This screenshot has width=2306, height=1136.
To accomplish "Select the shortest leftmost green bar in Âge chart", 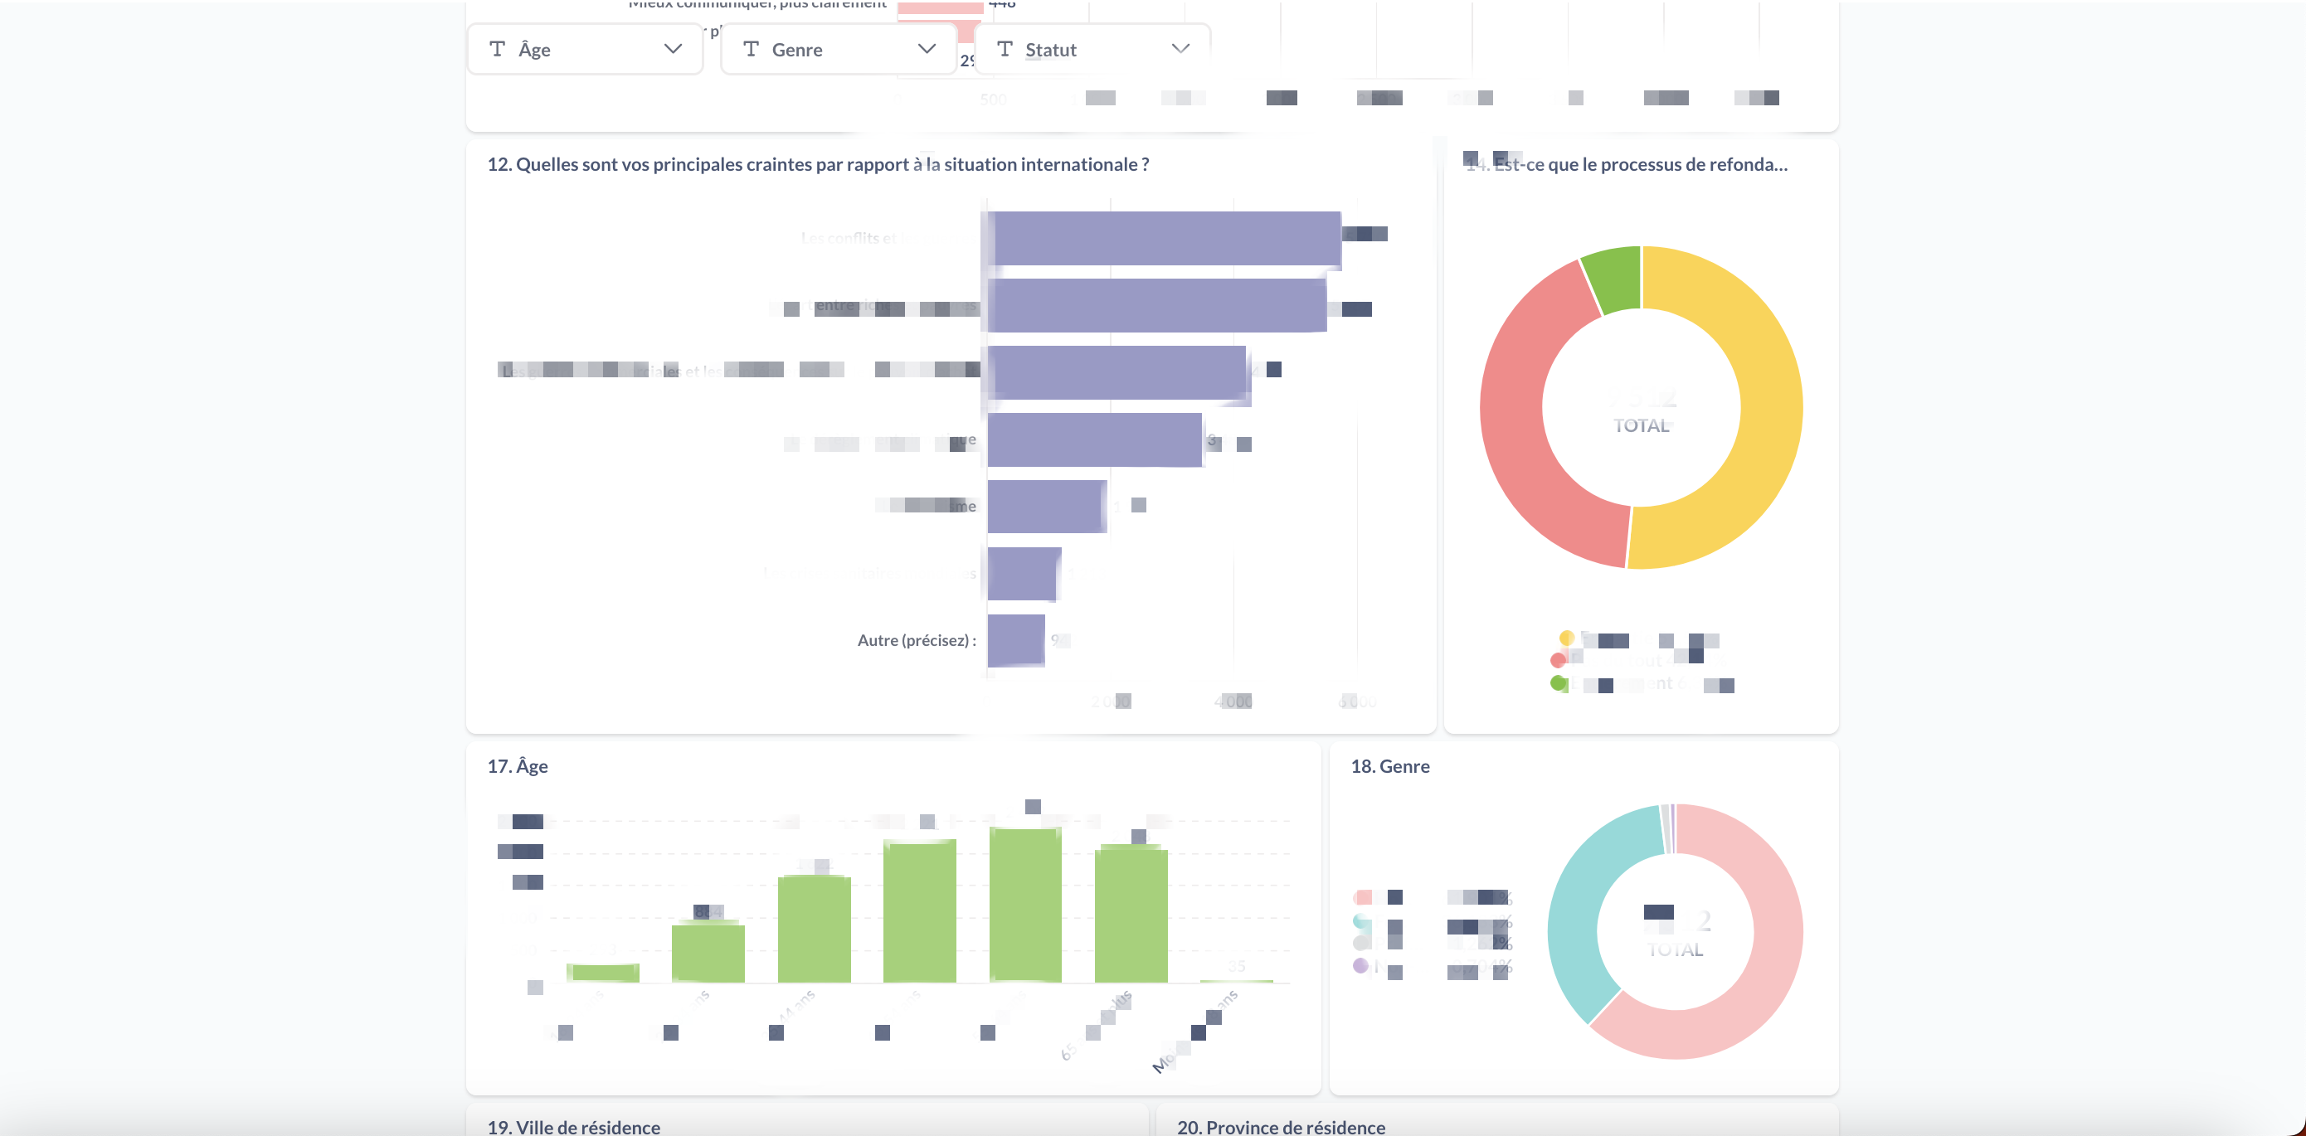I will pyautogui.click(x=602, y=973).
